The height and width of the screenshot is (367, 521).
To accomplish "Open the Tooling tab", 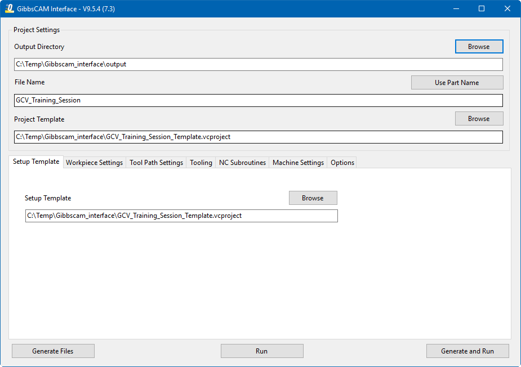I will coord(201,163).
